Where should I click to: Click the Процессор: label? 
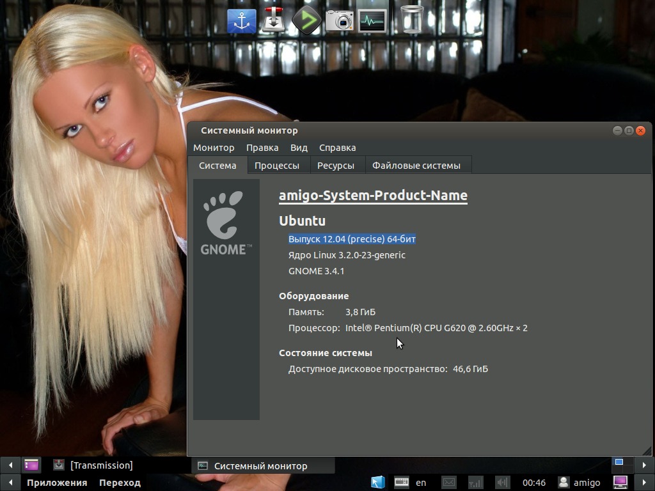click(x=314, y=328)
